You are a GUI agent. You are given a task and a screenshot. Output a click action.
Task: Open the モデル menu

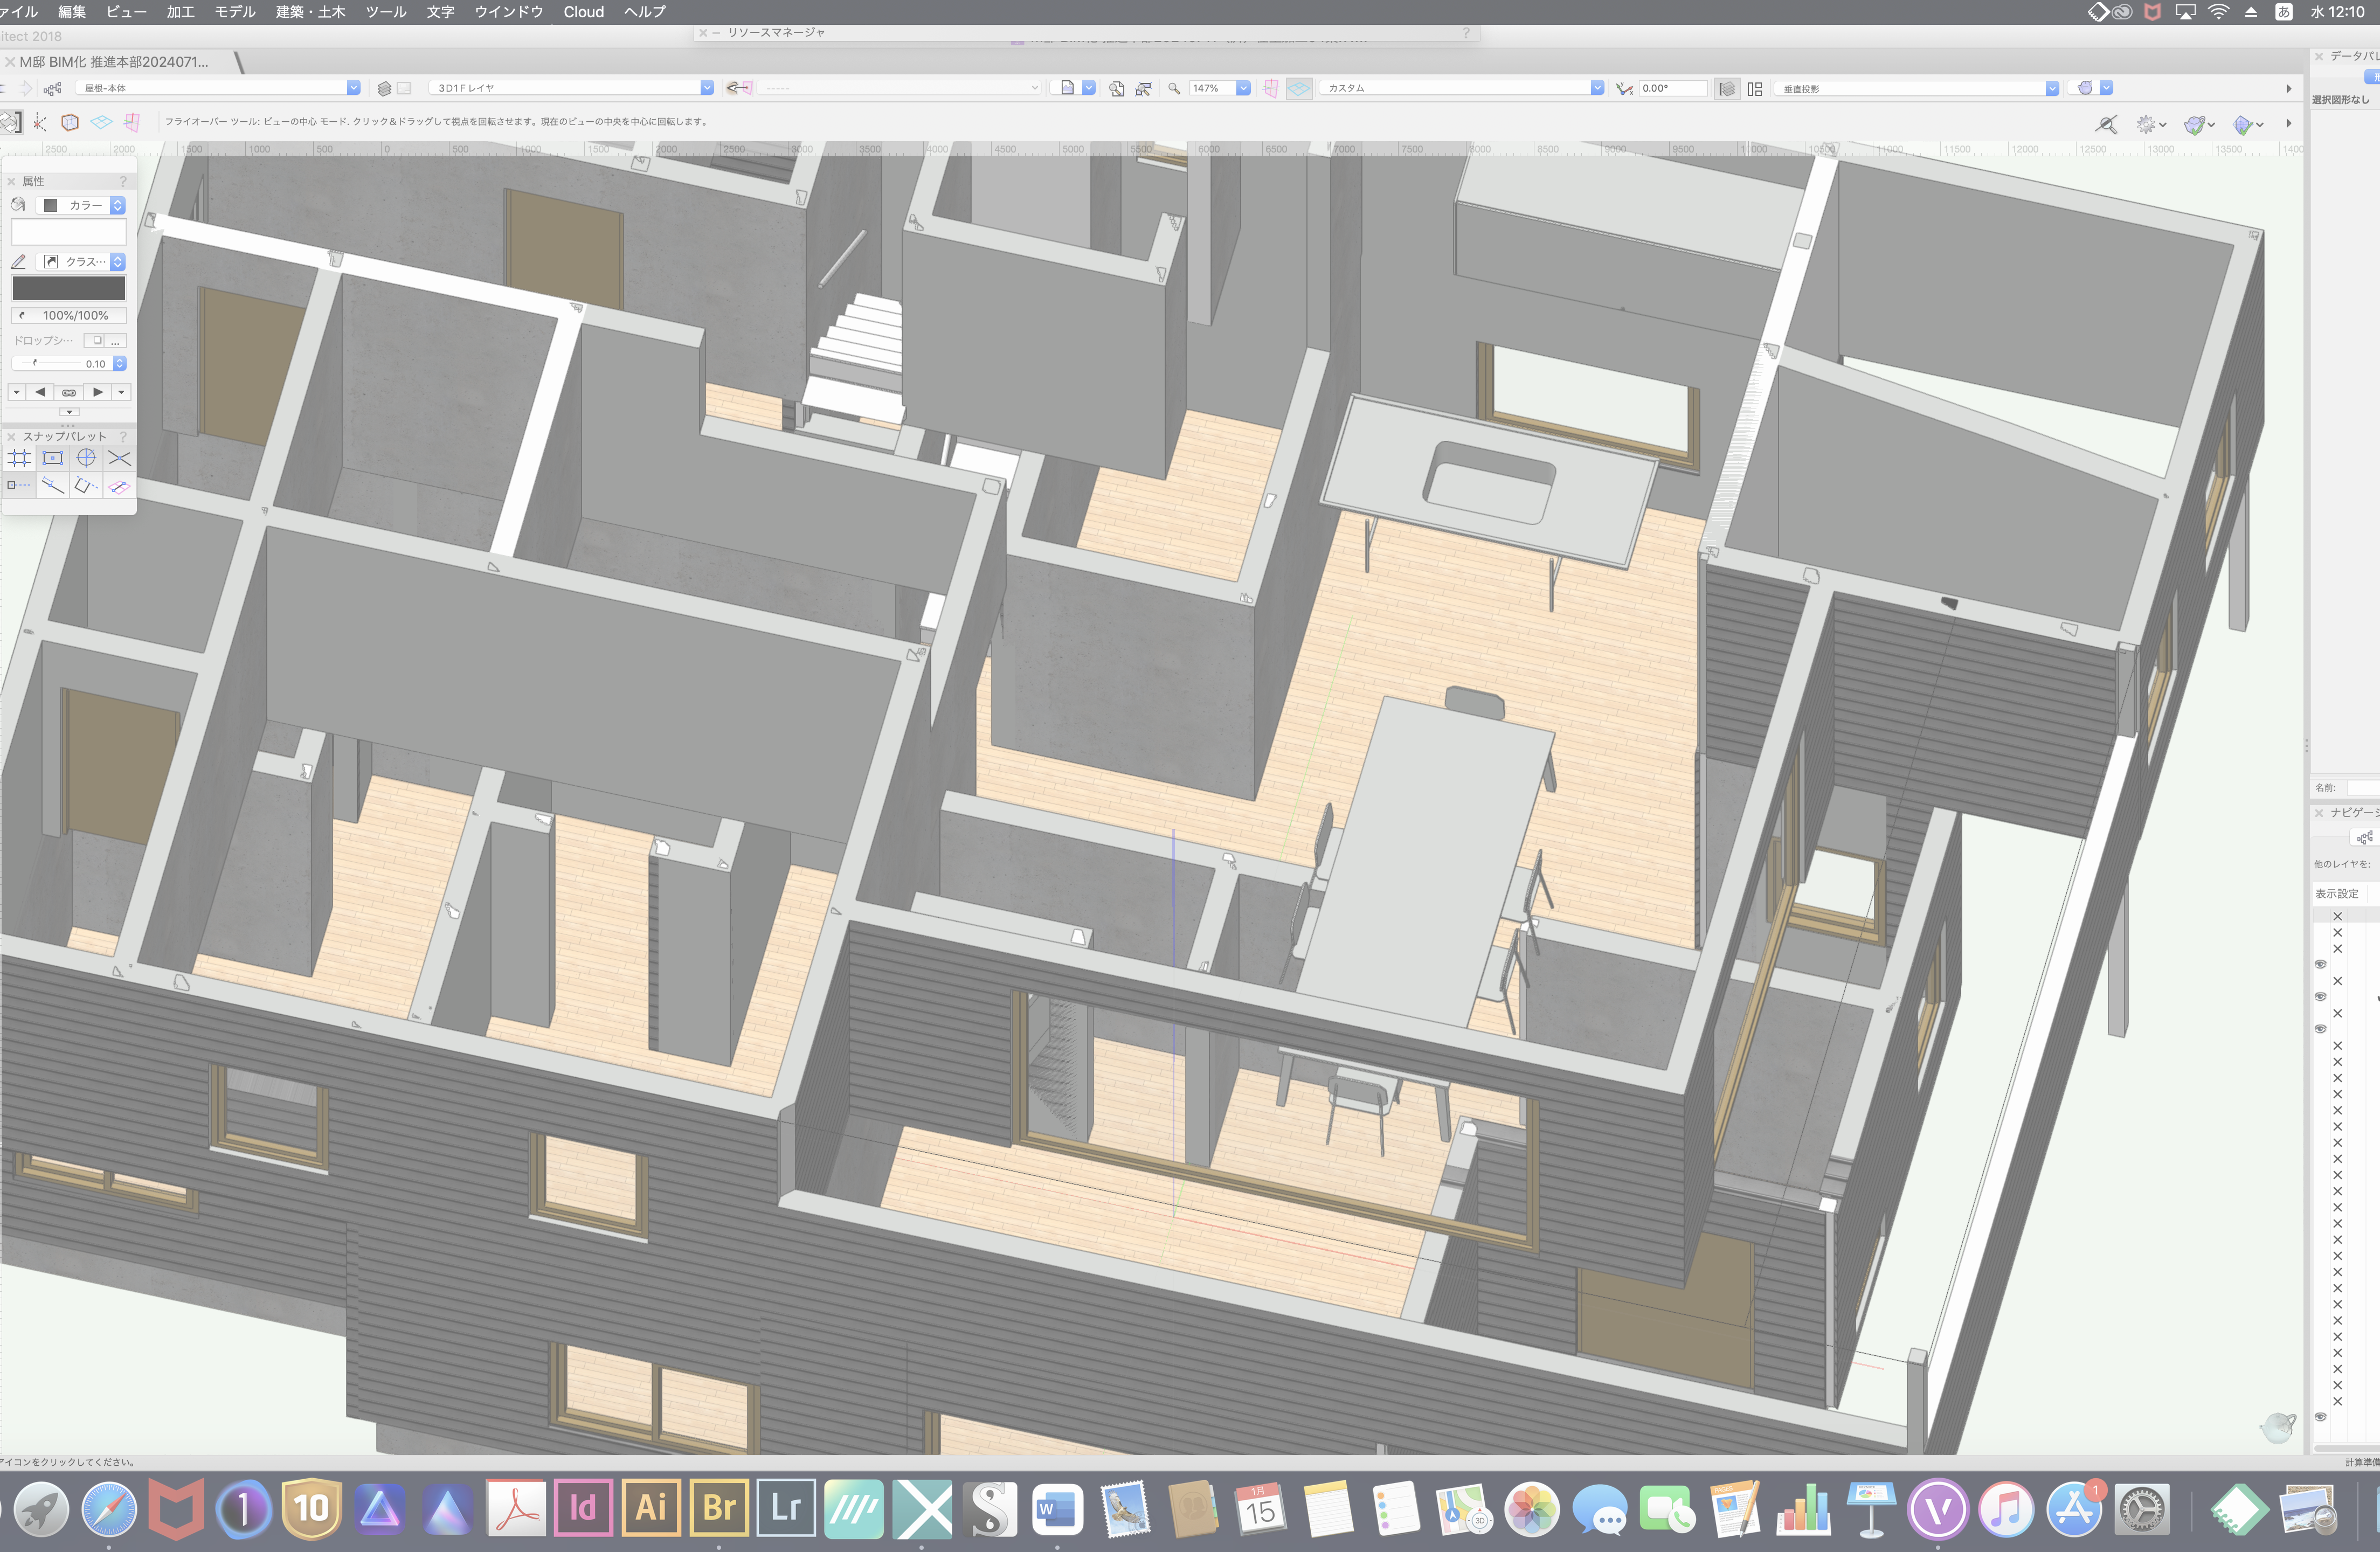pyautogui.click(x=235, y=12)
